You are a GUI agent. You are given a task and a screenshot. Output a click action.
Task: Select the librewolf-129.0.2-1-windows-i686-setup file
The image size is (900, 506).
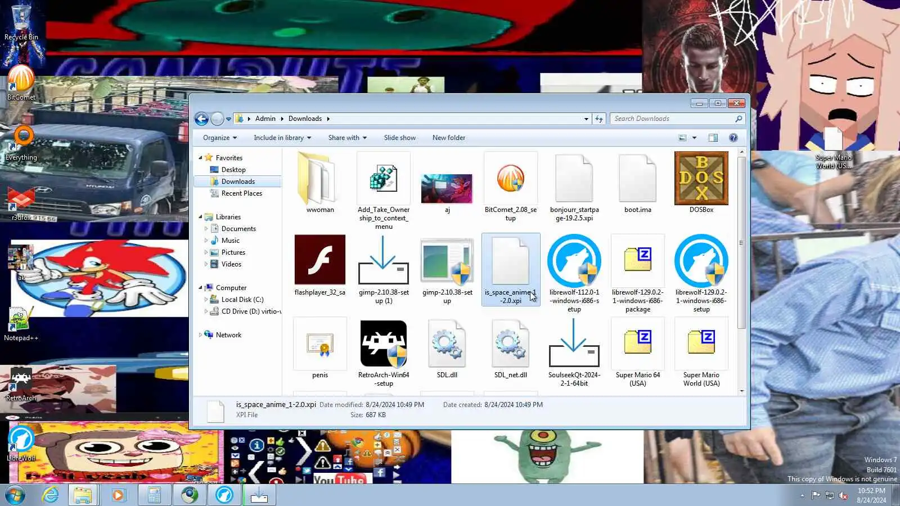click(x=701, y=274)
